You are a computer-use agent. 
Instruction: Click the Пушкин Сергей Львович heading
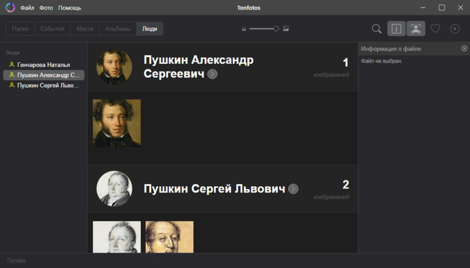[214, 188]
